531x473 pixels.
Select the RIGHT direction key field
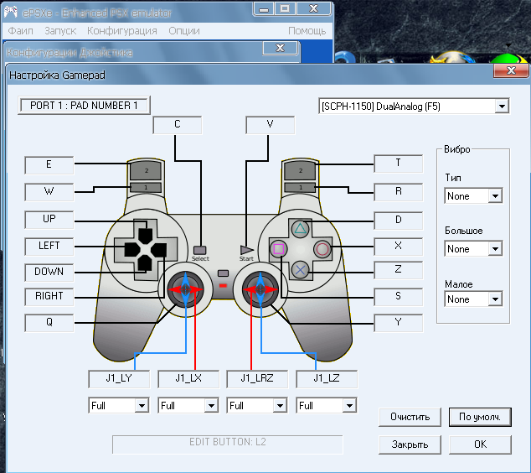(49, 297)
